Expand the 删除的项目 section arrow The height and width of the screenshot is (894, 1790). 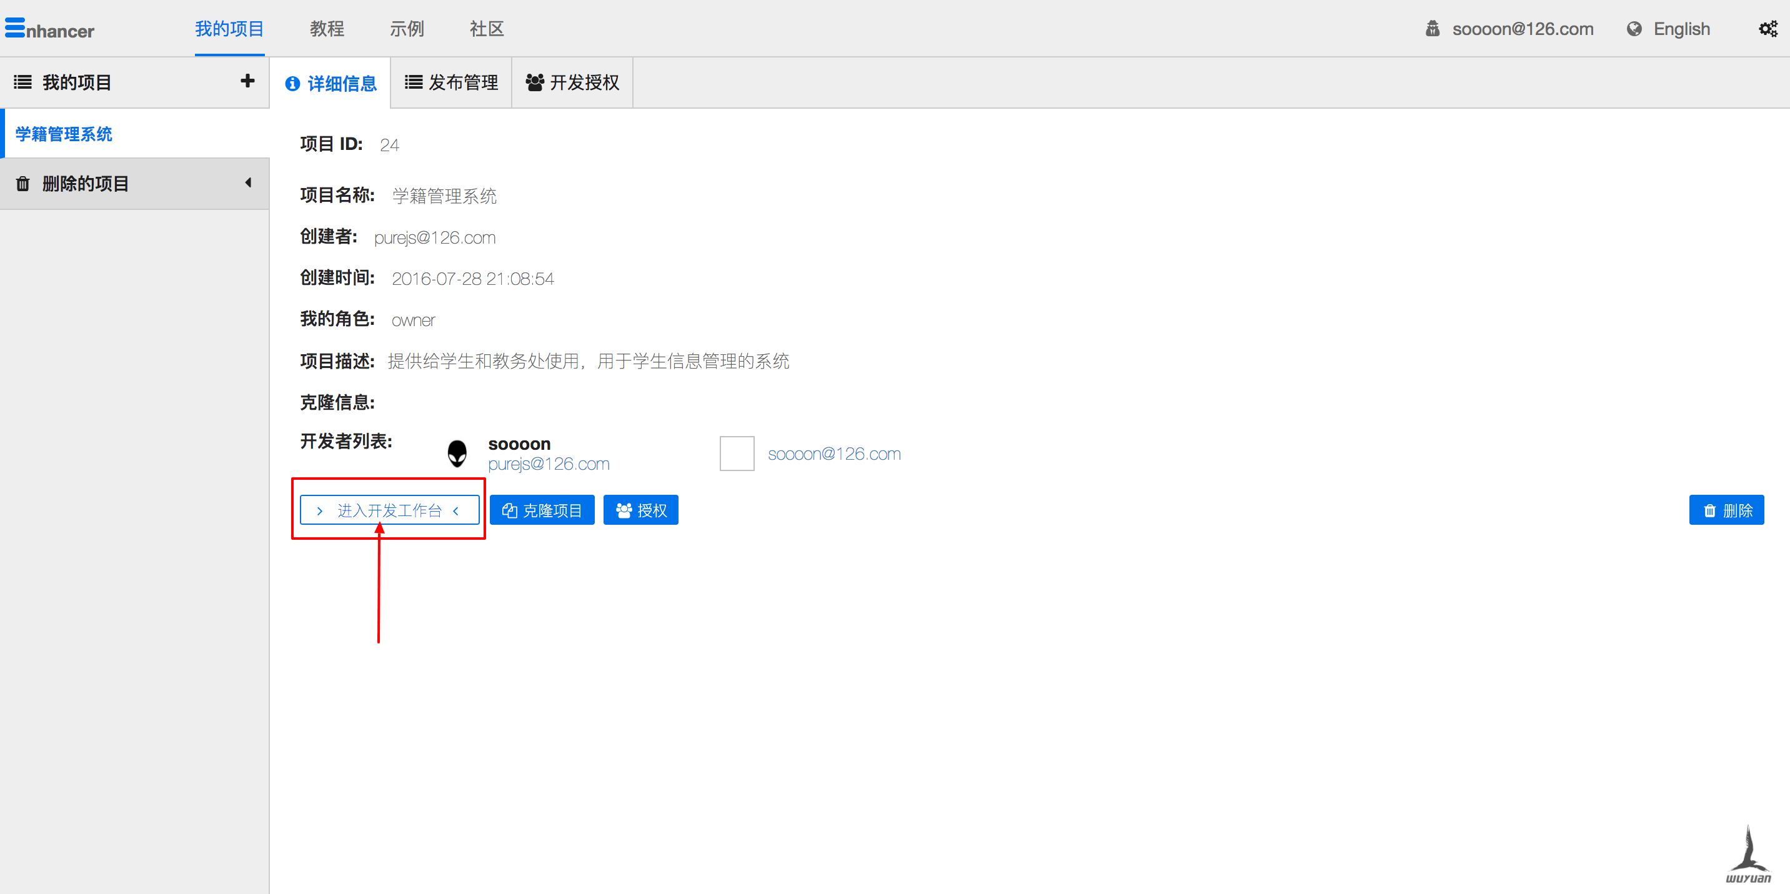click(x=248, y=182)
